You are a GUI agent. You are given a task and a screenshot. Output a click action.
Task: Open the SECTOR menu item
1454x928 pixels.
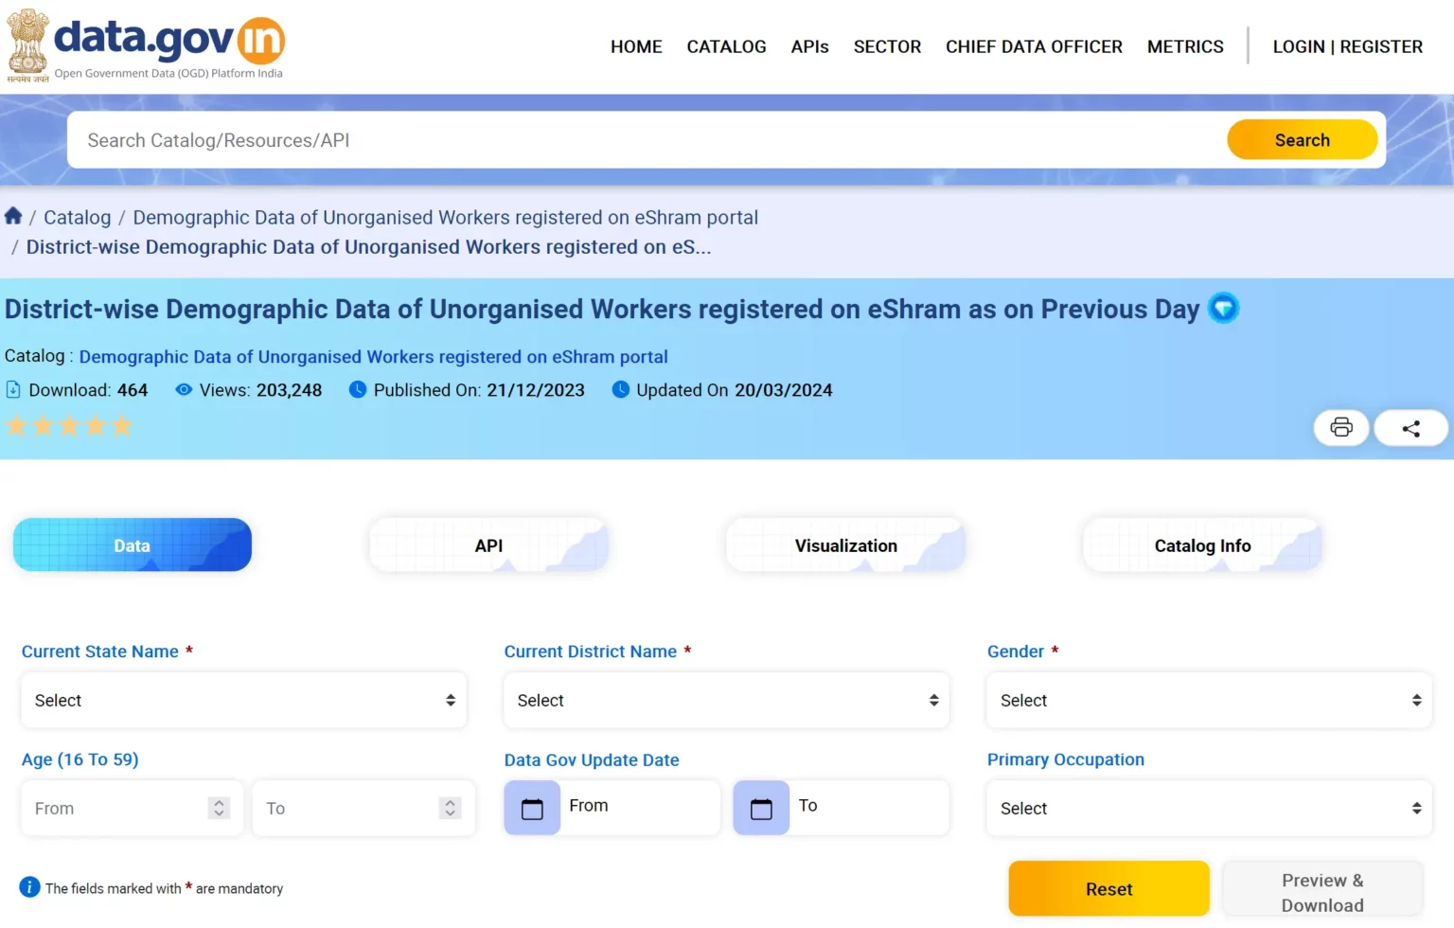pos(887,46)
